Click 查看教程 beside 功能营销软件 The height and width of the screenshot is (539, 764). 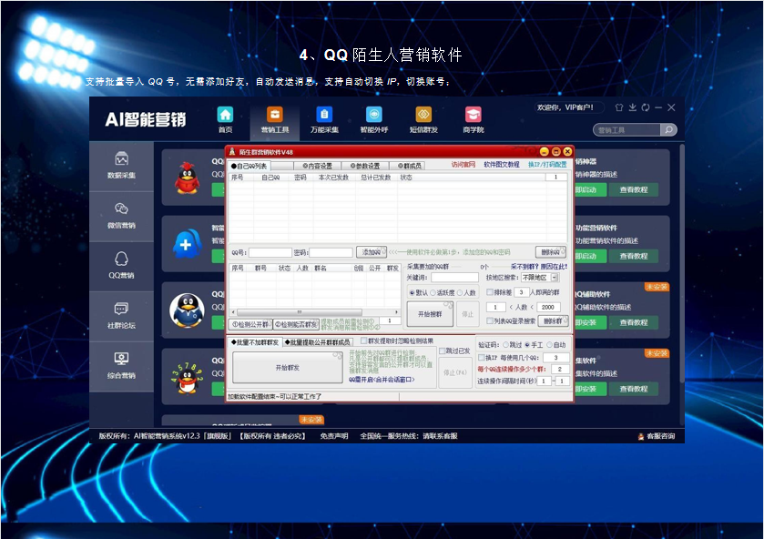click(x=634, y=256)
